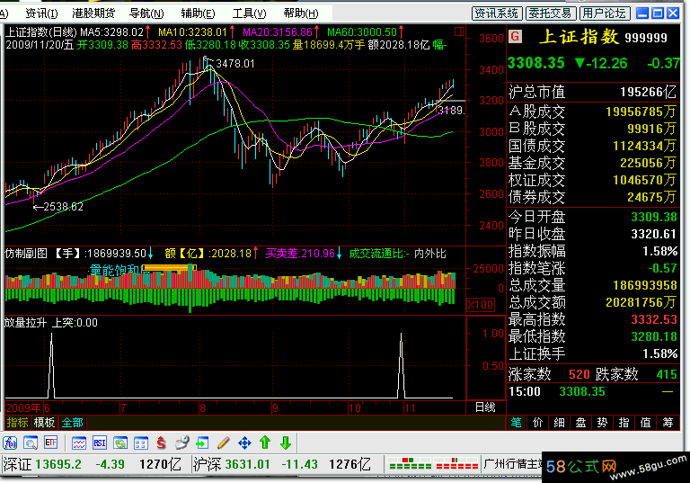This screenshot has width=690, height=483.
Task: Switch to the 指 tab in side panel
Action: (x=624, y=423)
